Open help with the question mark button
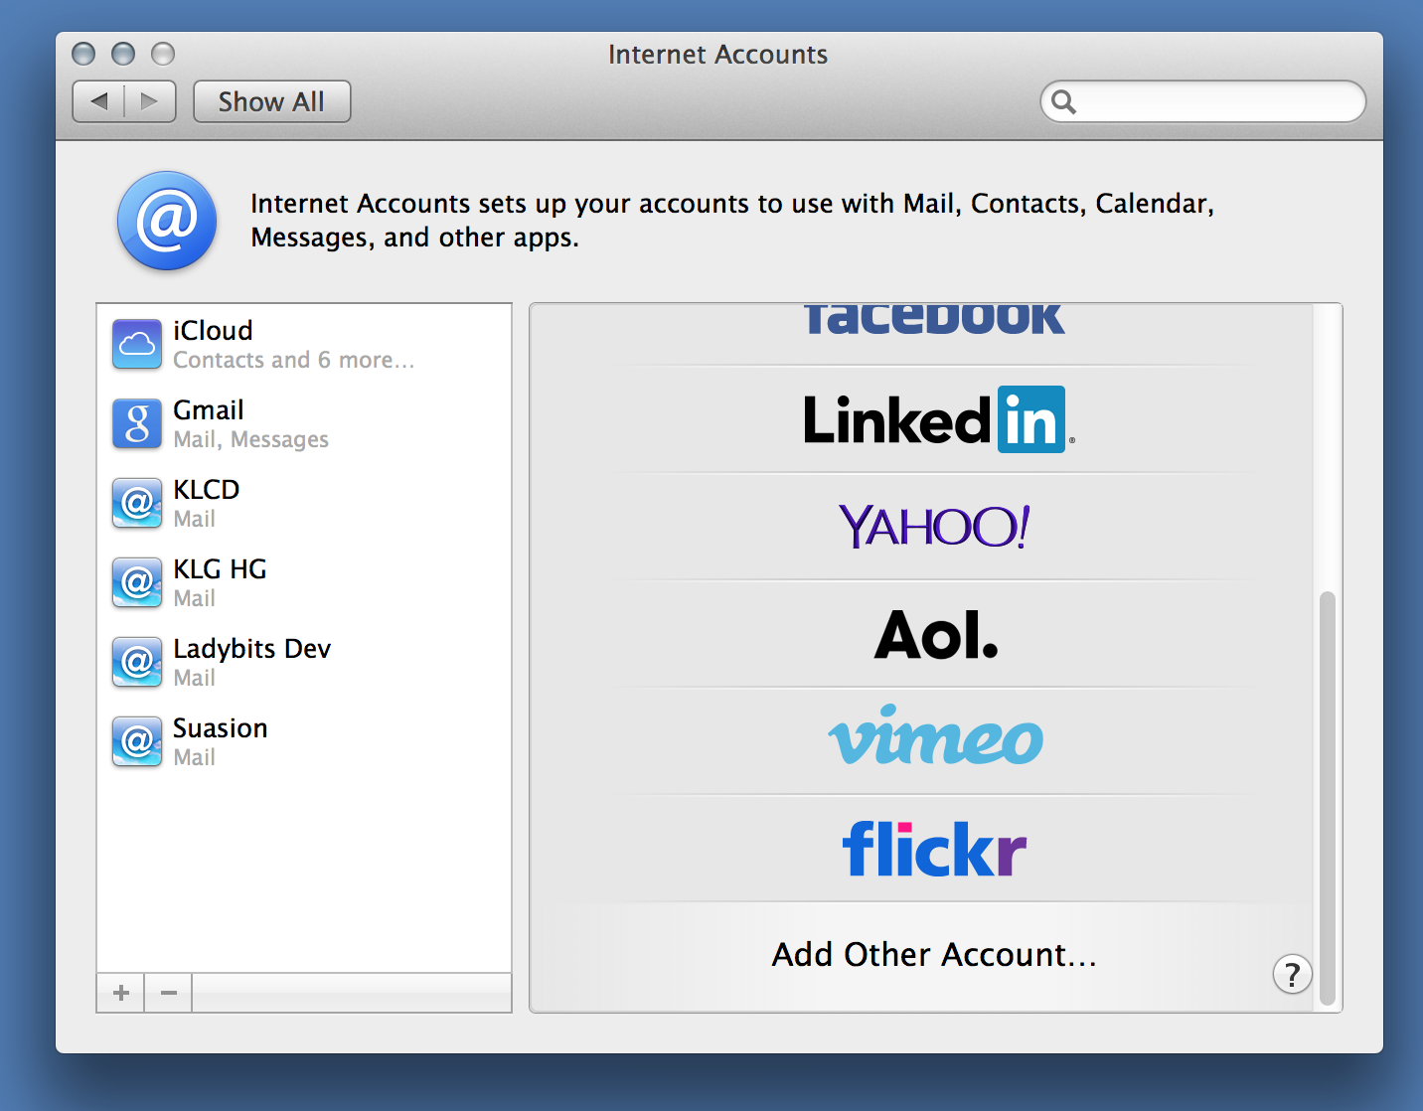 point(1292,975)
